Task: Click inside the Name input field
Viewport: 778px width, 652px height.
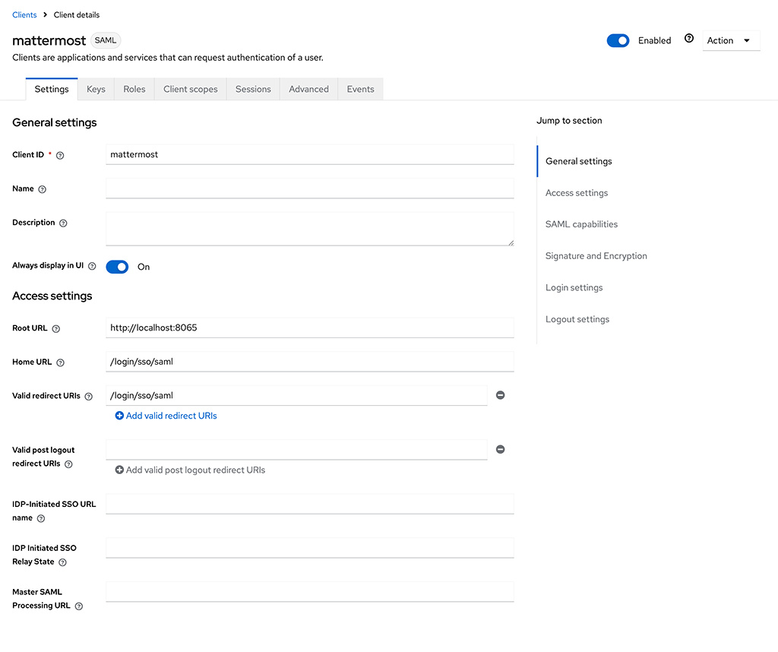Action: (x=310, y=188)
